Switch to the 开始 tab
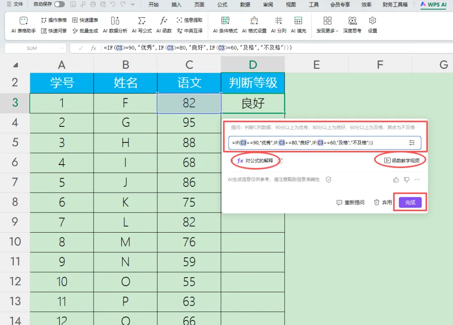The height and width of the screenshot is (325, 453). tap(154, 4)
